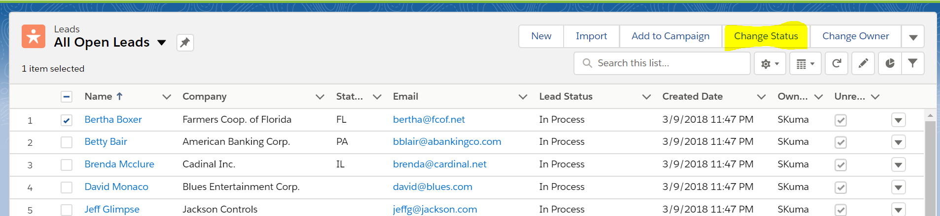Toggle the select-all header checkbox

[x=67, y=97]
